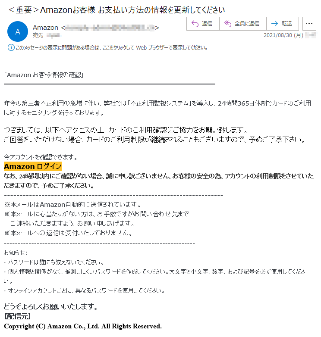Click the view-in-browser info message bar
Image resolution: width=321 pixels, height=337 pixels.
tap(108, 47)
